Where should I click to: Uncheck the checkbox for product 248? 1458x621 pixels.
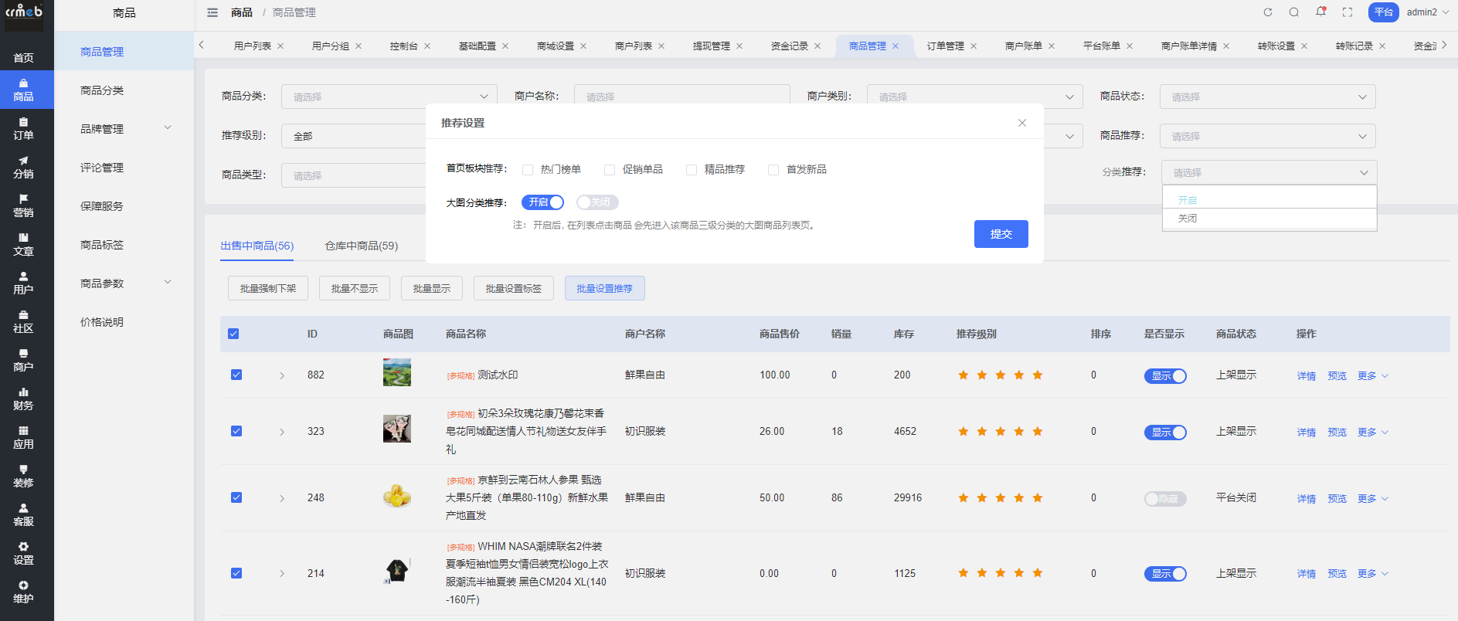pyautogui.click(x=236, y=497)
